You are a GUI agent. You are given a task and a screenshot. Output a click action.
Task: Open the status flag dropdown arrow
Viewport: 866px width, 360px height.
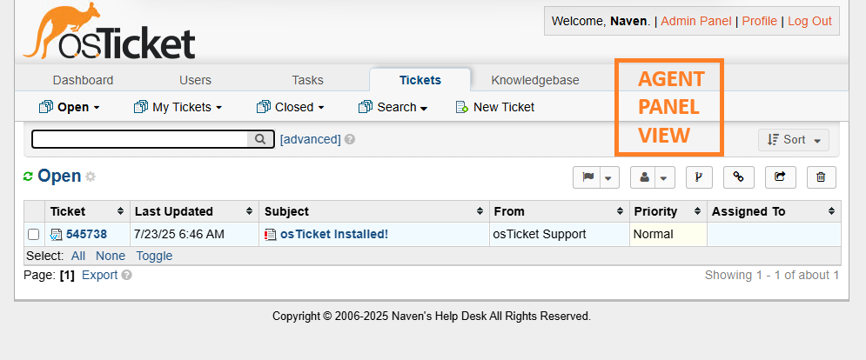[608, 177]
